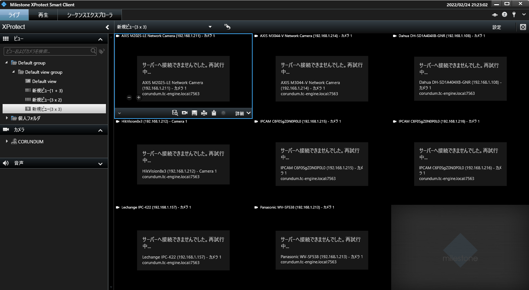
Task: Select the AXIS M3044-V camera tile title
Action: point(306,36)
